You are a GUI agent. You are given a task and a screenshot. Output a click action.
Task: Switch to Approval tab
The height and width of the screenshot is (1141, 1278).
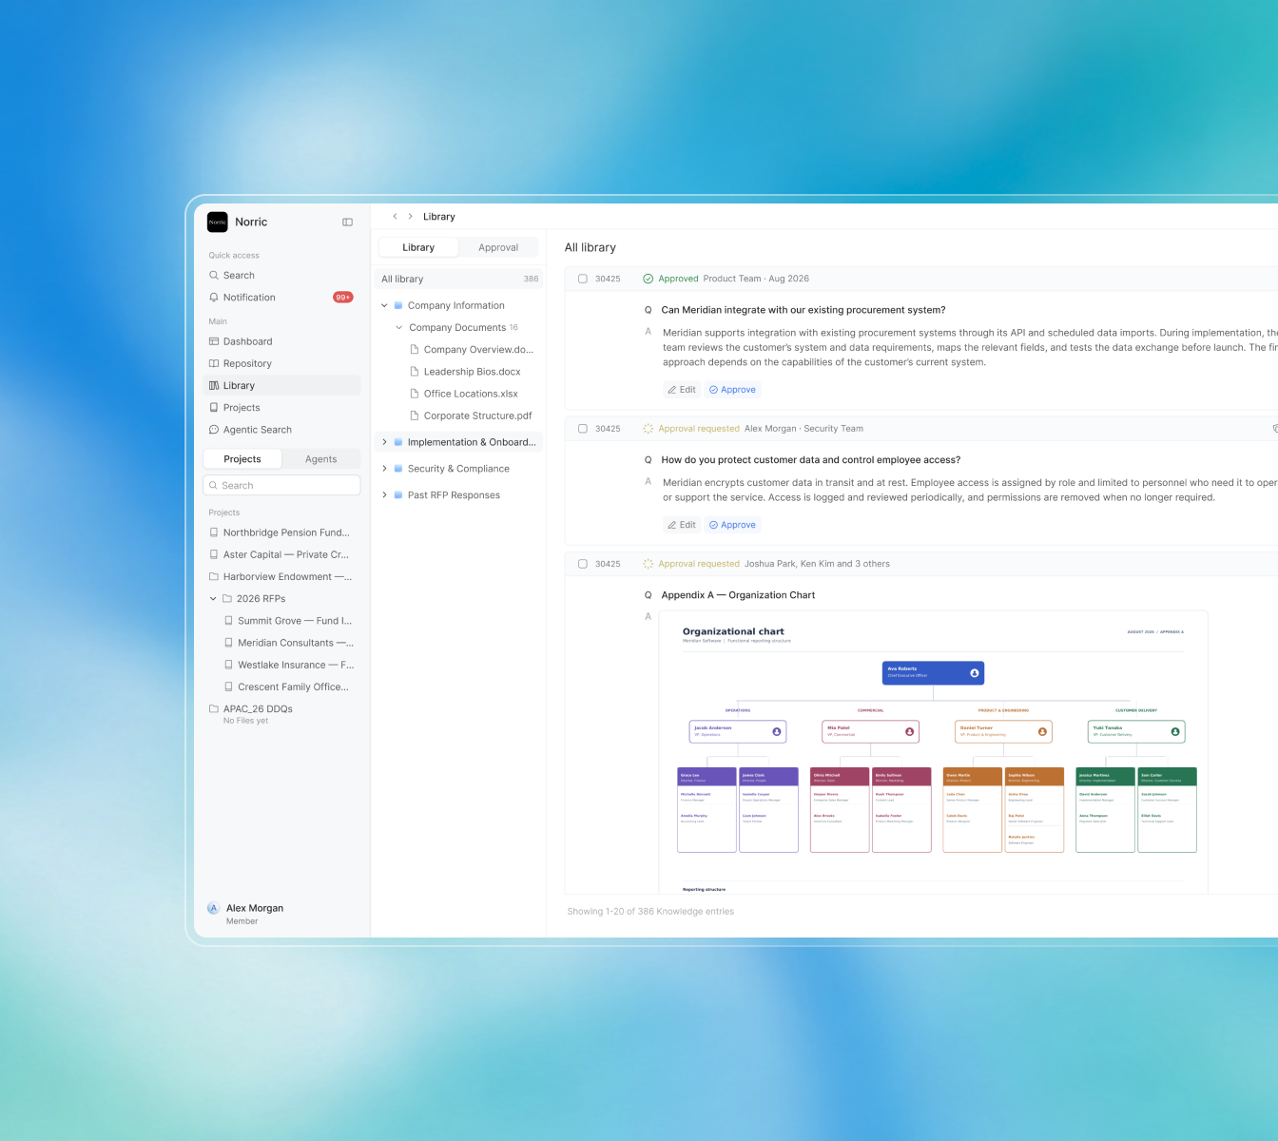tap(498, 247)
